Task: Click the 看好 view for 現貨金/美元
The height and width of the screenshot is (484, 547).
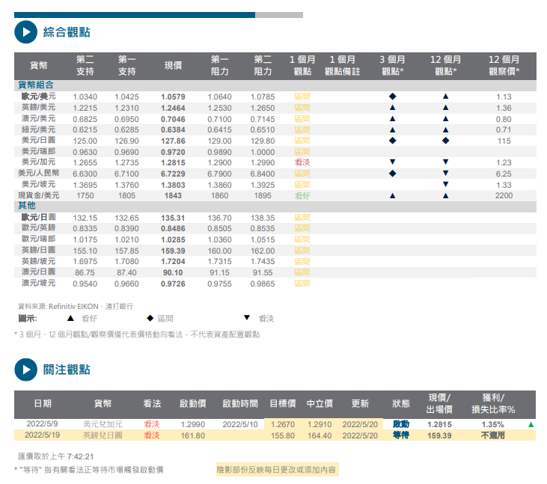Action: 302,195
